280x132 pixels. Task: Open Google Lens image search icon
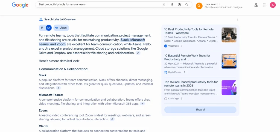(x=179, y=5)
